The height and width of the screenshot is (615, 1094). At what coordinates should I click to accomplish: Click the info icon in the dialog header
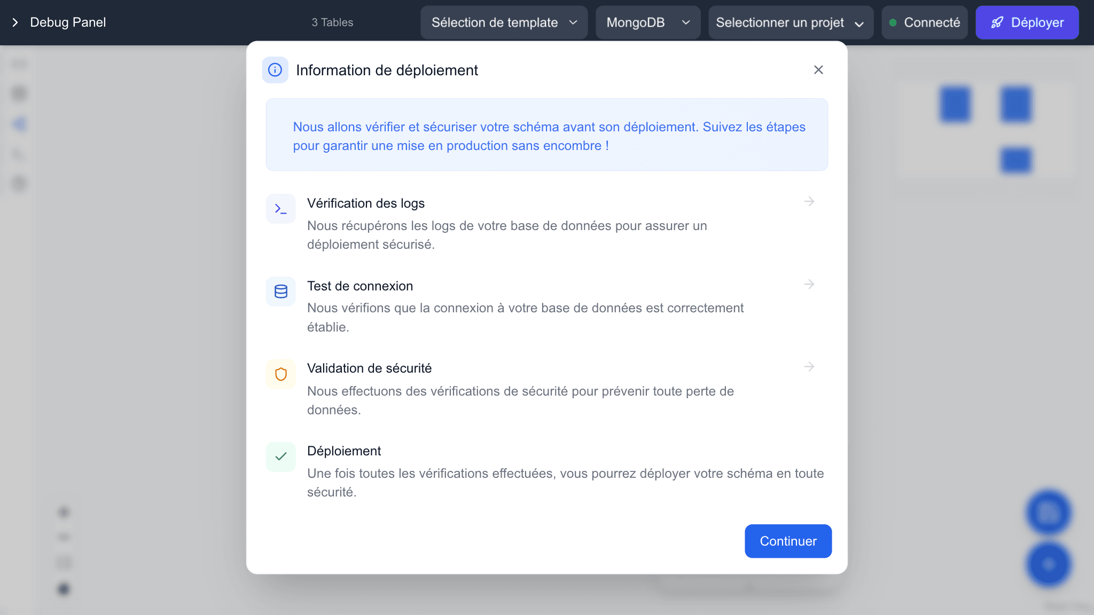[x=275, y=69]
